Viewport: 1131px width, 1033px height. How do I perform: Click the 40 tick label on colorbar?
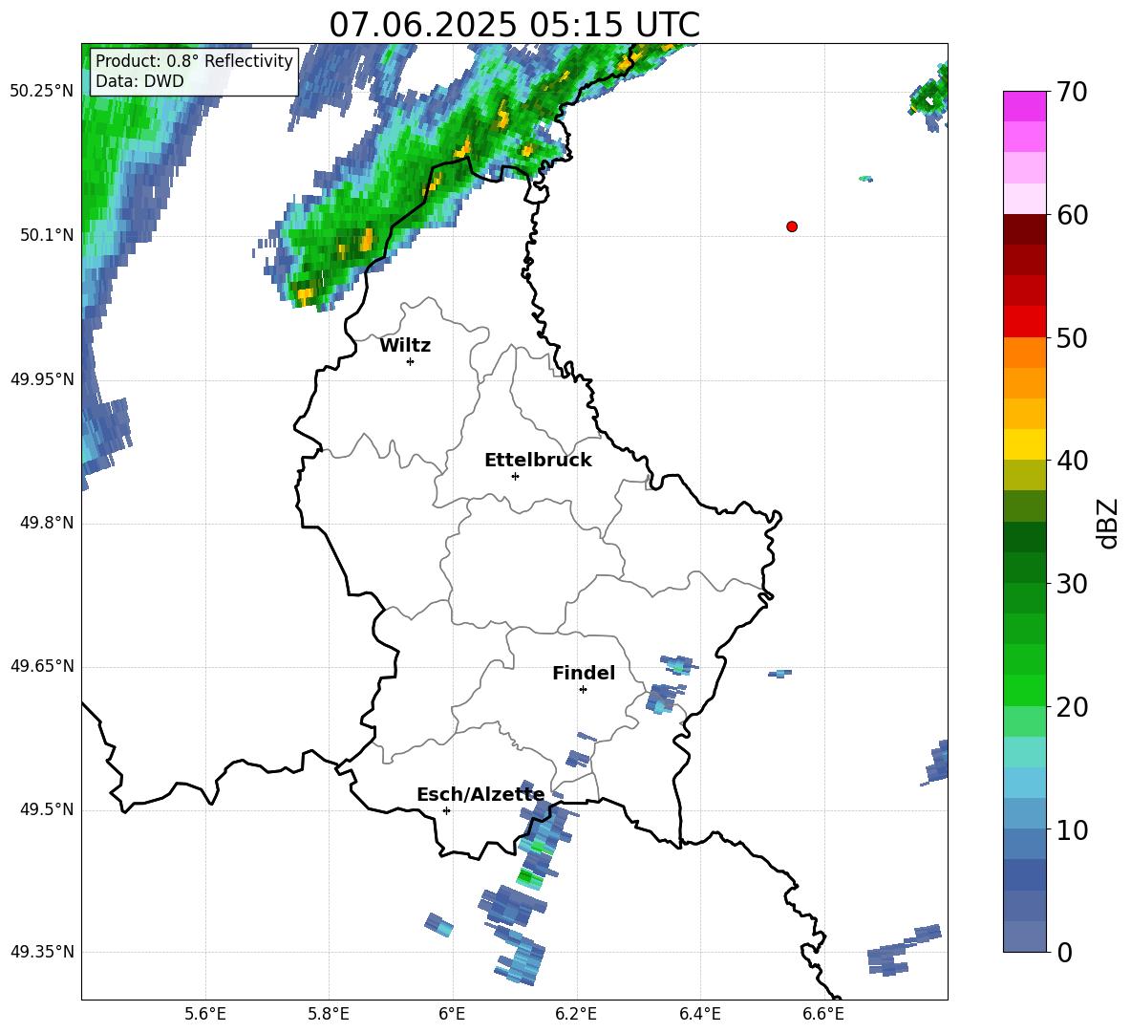(1072, 461)
